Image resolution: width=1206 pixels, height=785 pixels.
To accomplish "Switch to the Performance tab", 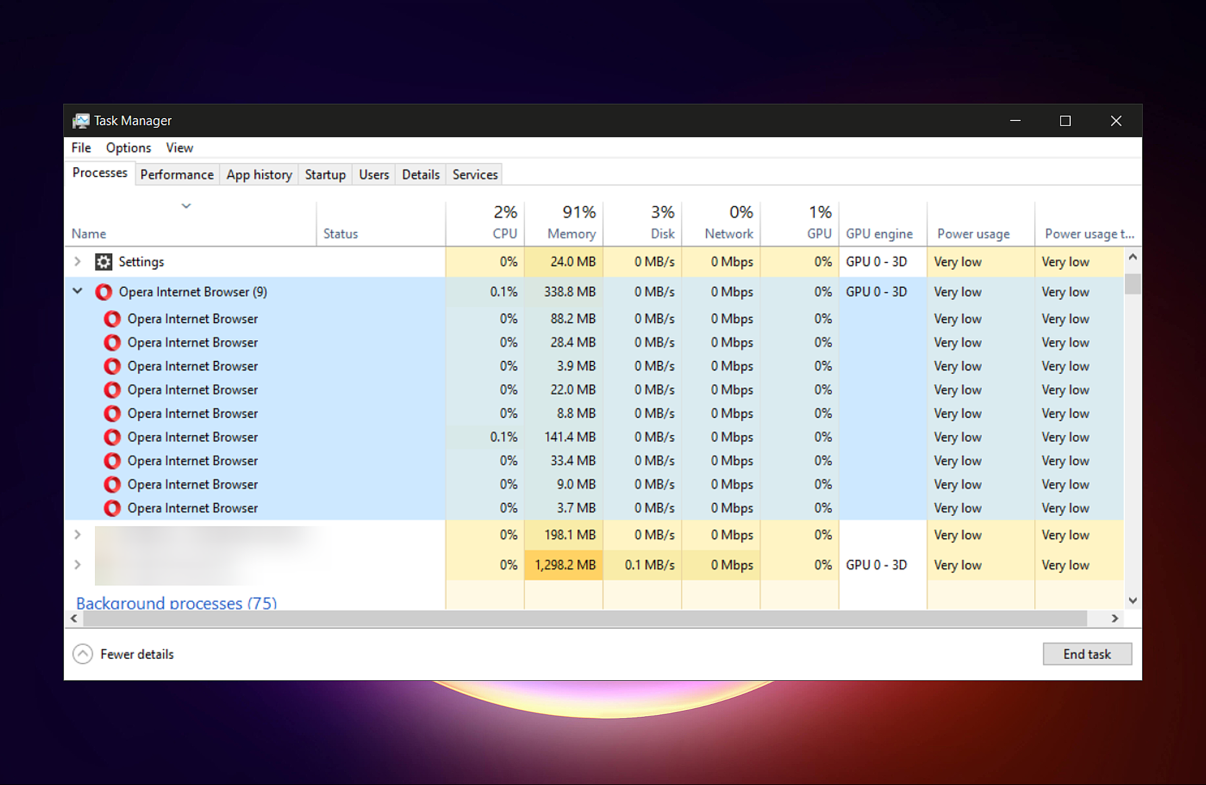I will coord(177,175).
